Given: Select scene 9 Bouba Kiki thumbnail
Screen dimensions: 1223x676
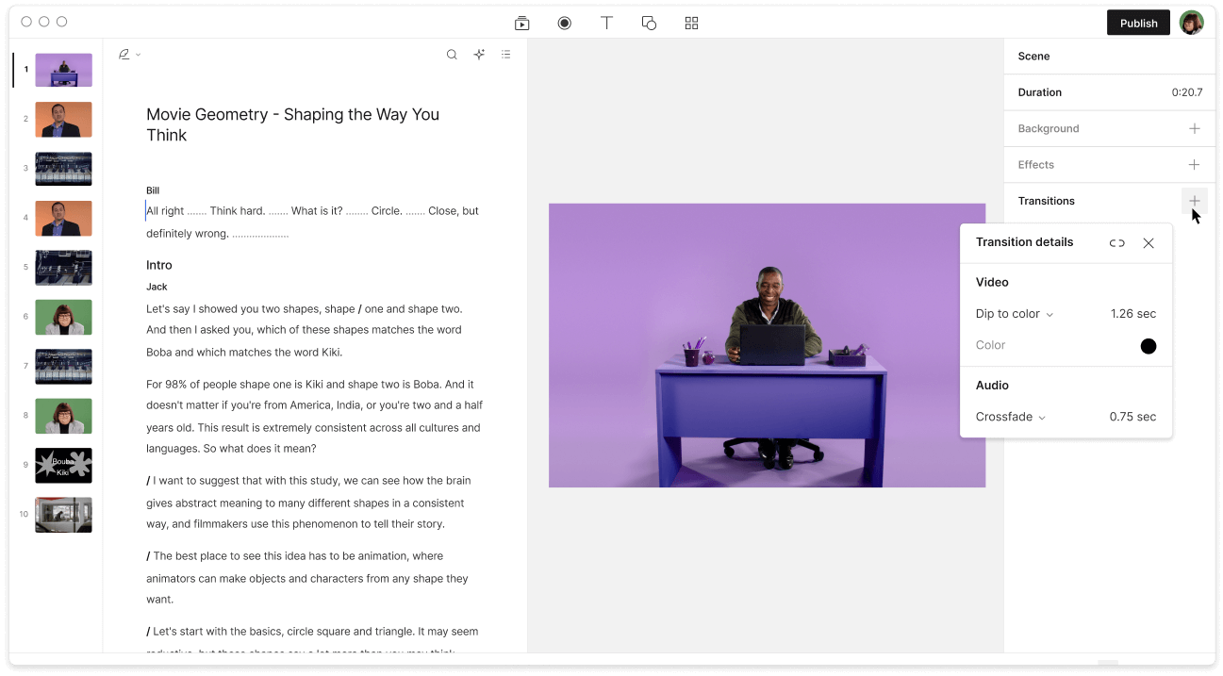Looking at the screenshot, I should [64, 466].
